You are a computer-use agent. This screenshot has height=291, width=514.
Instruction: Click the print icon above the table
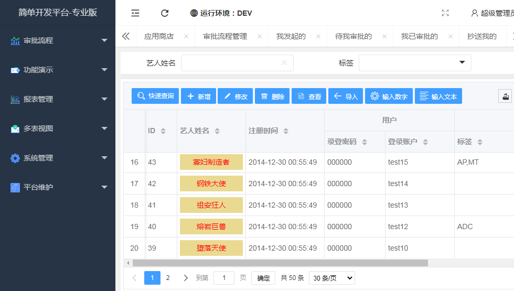pyautogui.click(x=505, y=96)
